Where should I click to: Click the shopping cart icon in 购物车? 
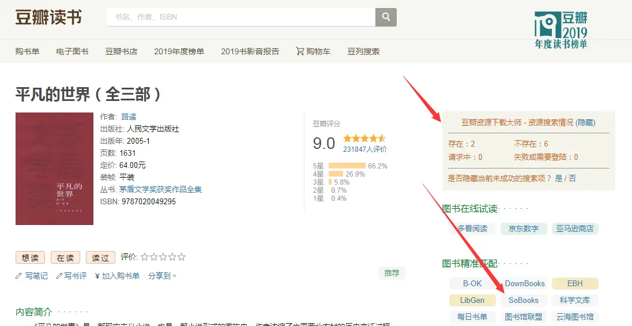[x=299, y=51]
